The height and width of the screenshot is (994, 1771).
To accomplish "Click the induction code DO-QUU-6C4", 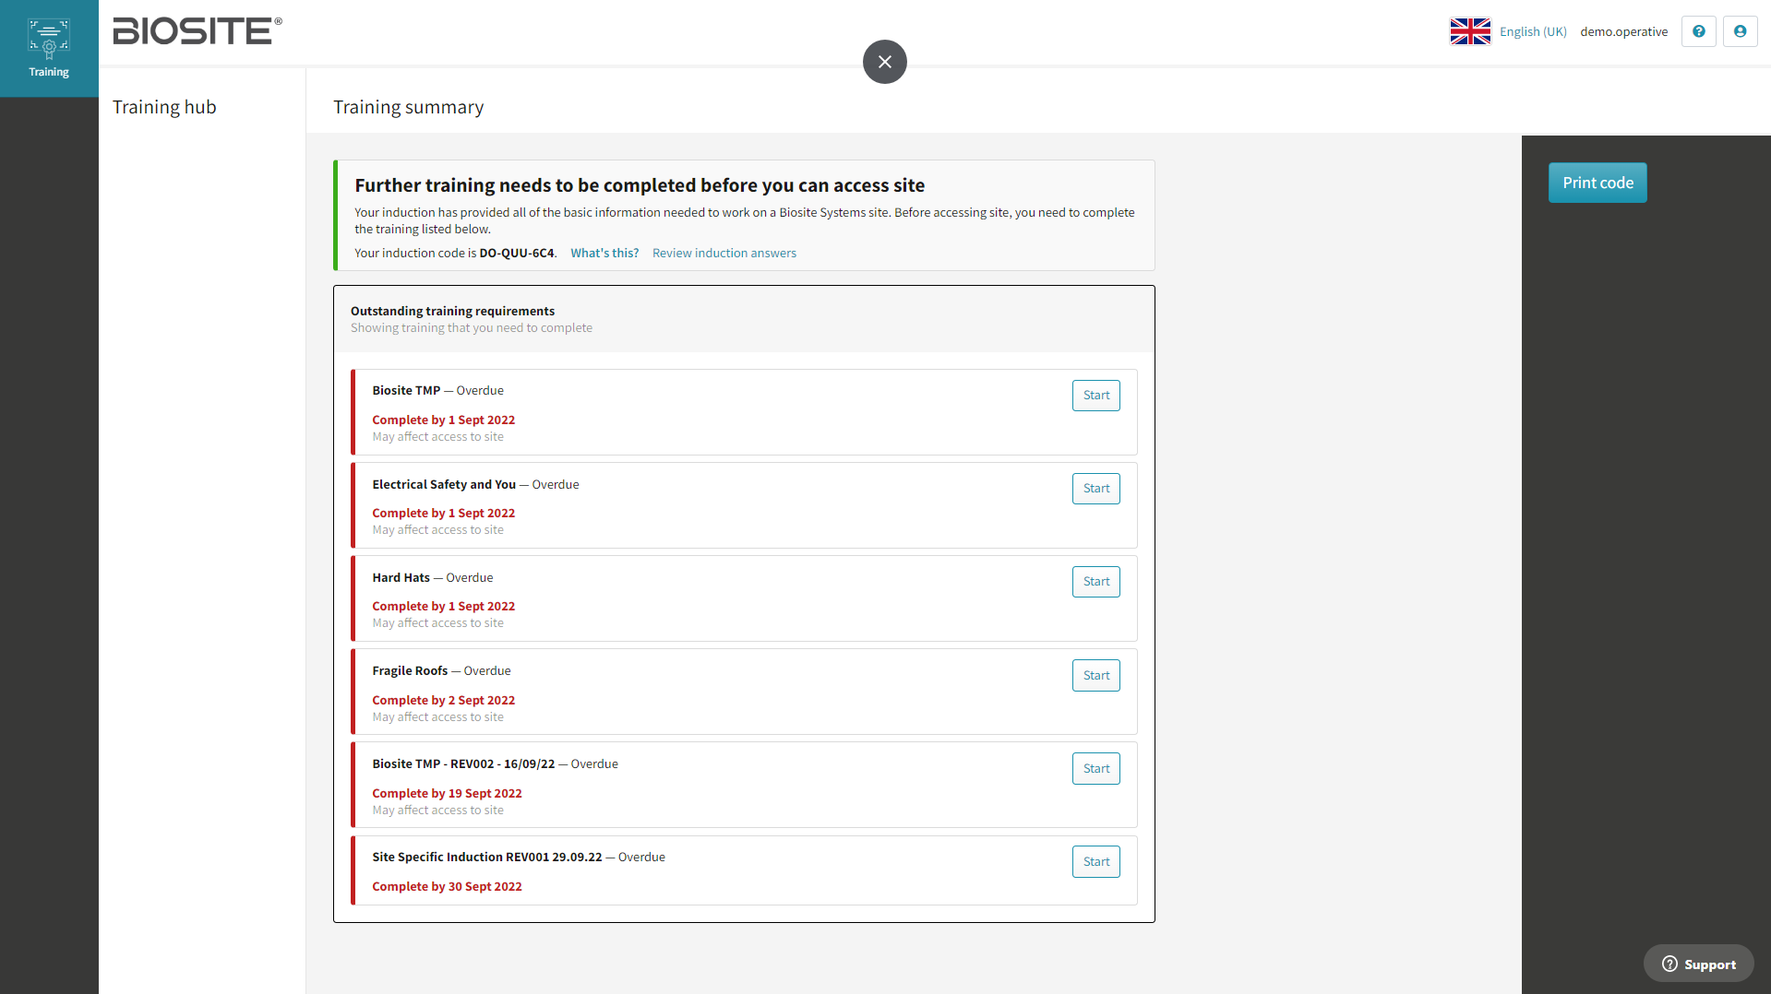I will (x=517, y=253).
